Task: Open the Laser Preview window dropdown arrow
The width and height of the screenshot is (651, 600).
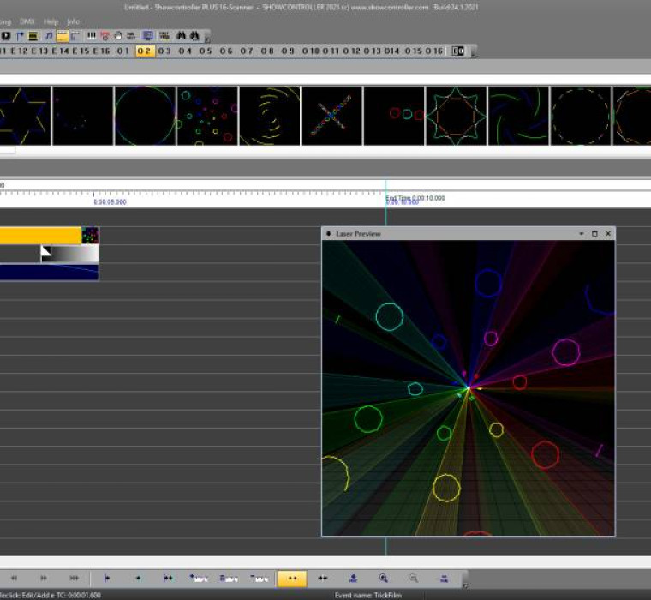Action: point(582,233)
